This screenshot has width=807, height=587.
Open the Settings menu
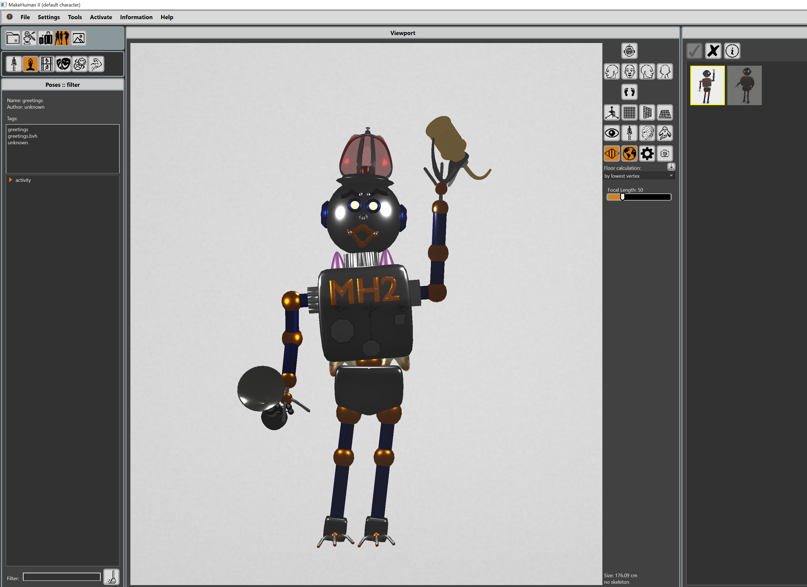[x=49, y=17]
